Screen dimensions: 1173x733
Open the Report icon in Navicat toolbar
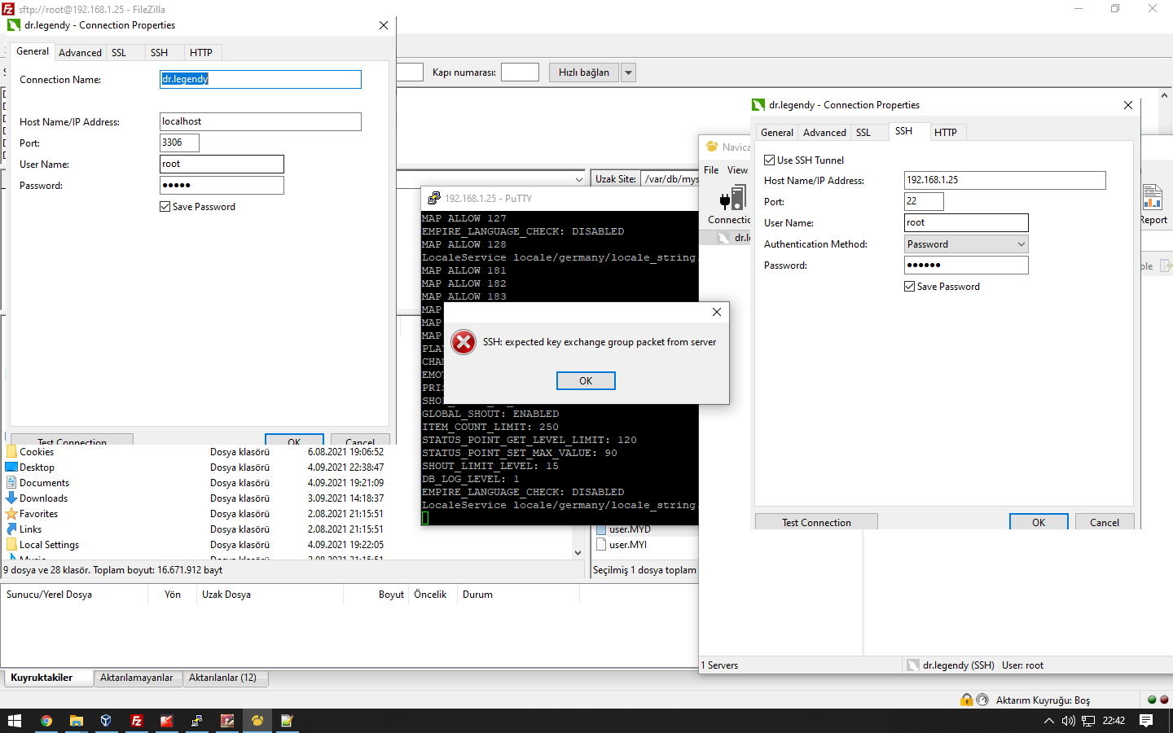coord(1152,198)
